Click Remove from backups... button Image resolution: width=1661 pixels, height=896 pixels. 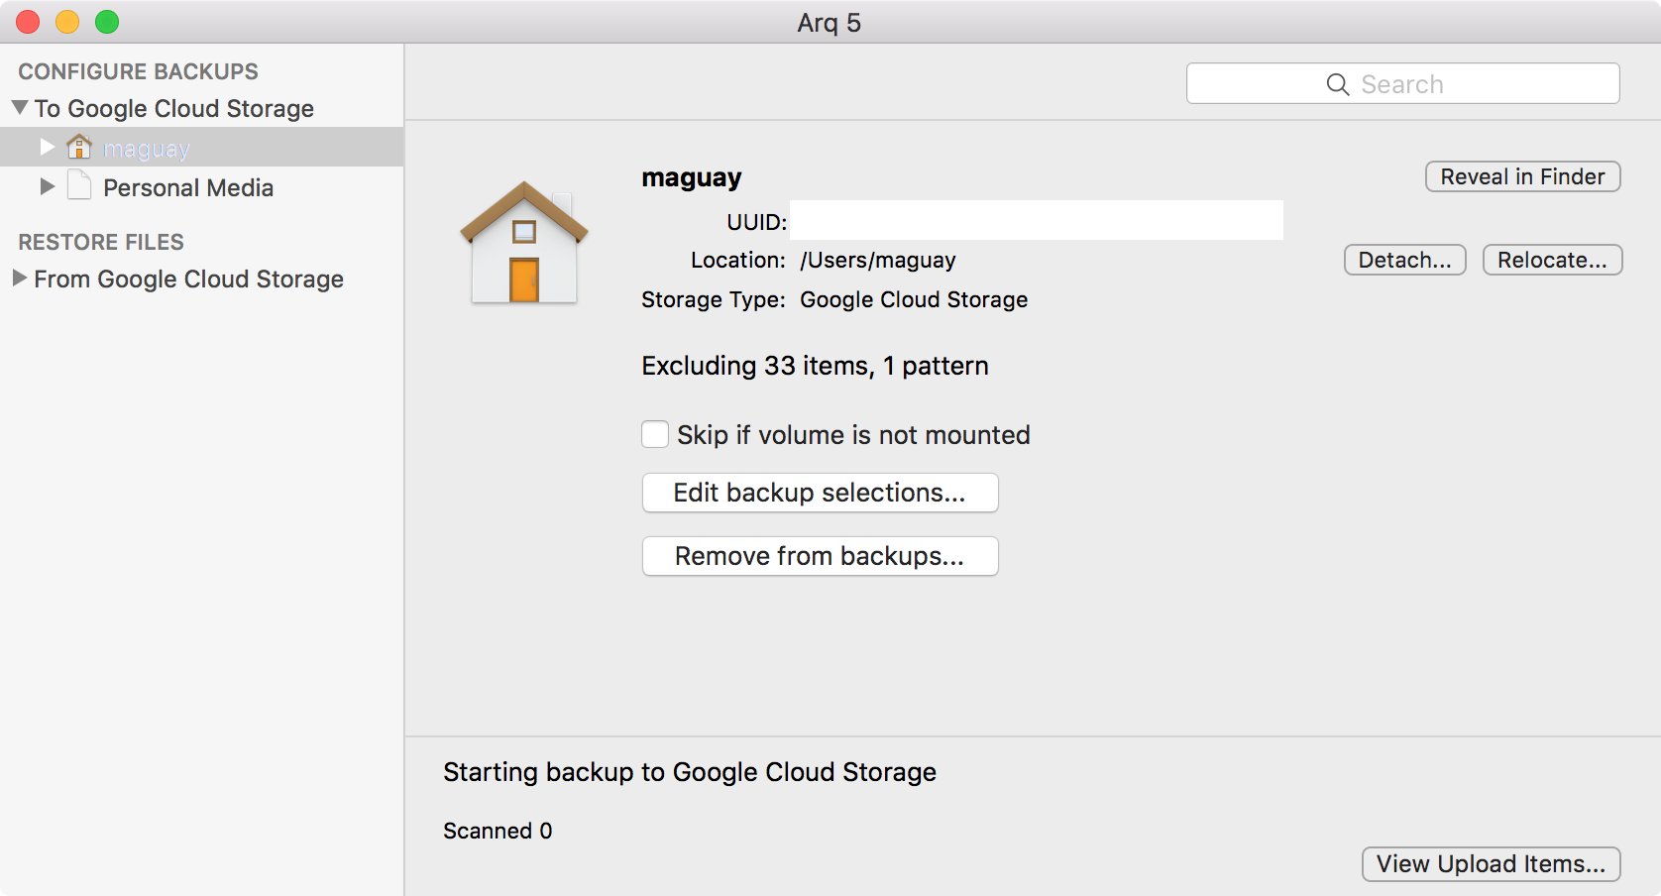tap(820, 556)
